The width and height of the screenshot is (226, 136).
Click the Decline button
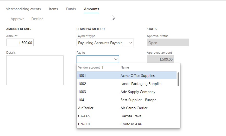coord(37,19)
